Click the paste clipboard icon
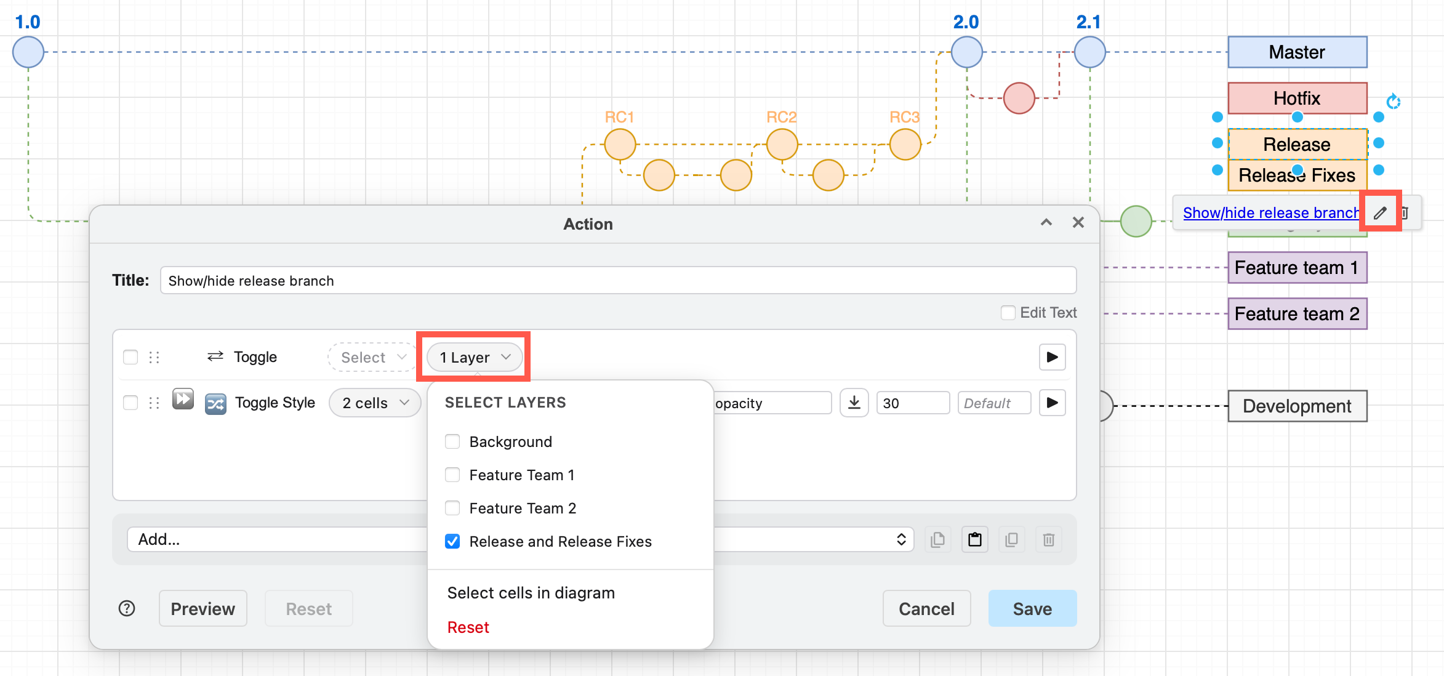The image size is (1444, 676). click(975, 540)
